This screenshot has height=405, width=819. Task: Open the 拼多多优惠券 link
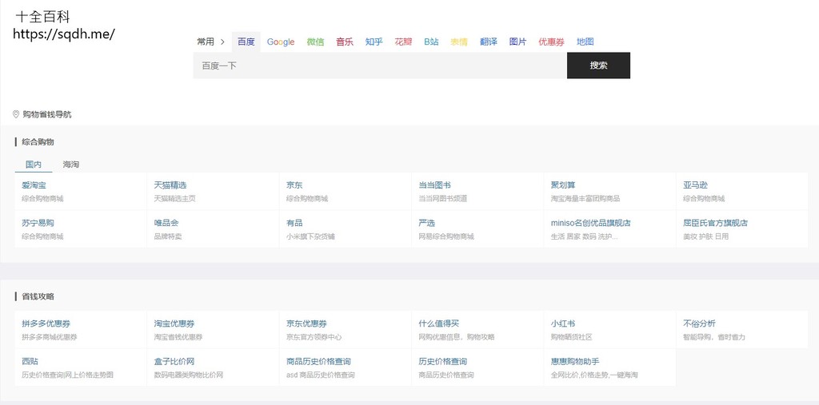pos(46,324)
